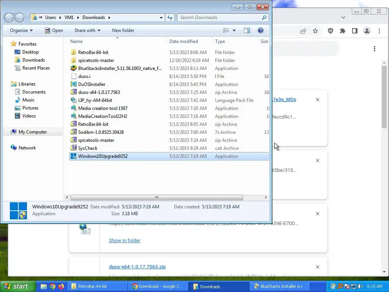389x292 pixels.
Task: Bookmark page with Chrome star icon
Action: [315, 31]
